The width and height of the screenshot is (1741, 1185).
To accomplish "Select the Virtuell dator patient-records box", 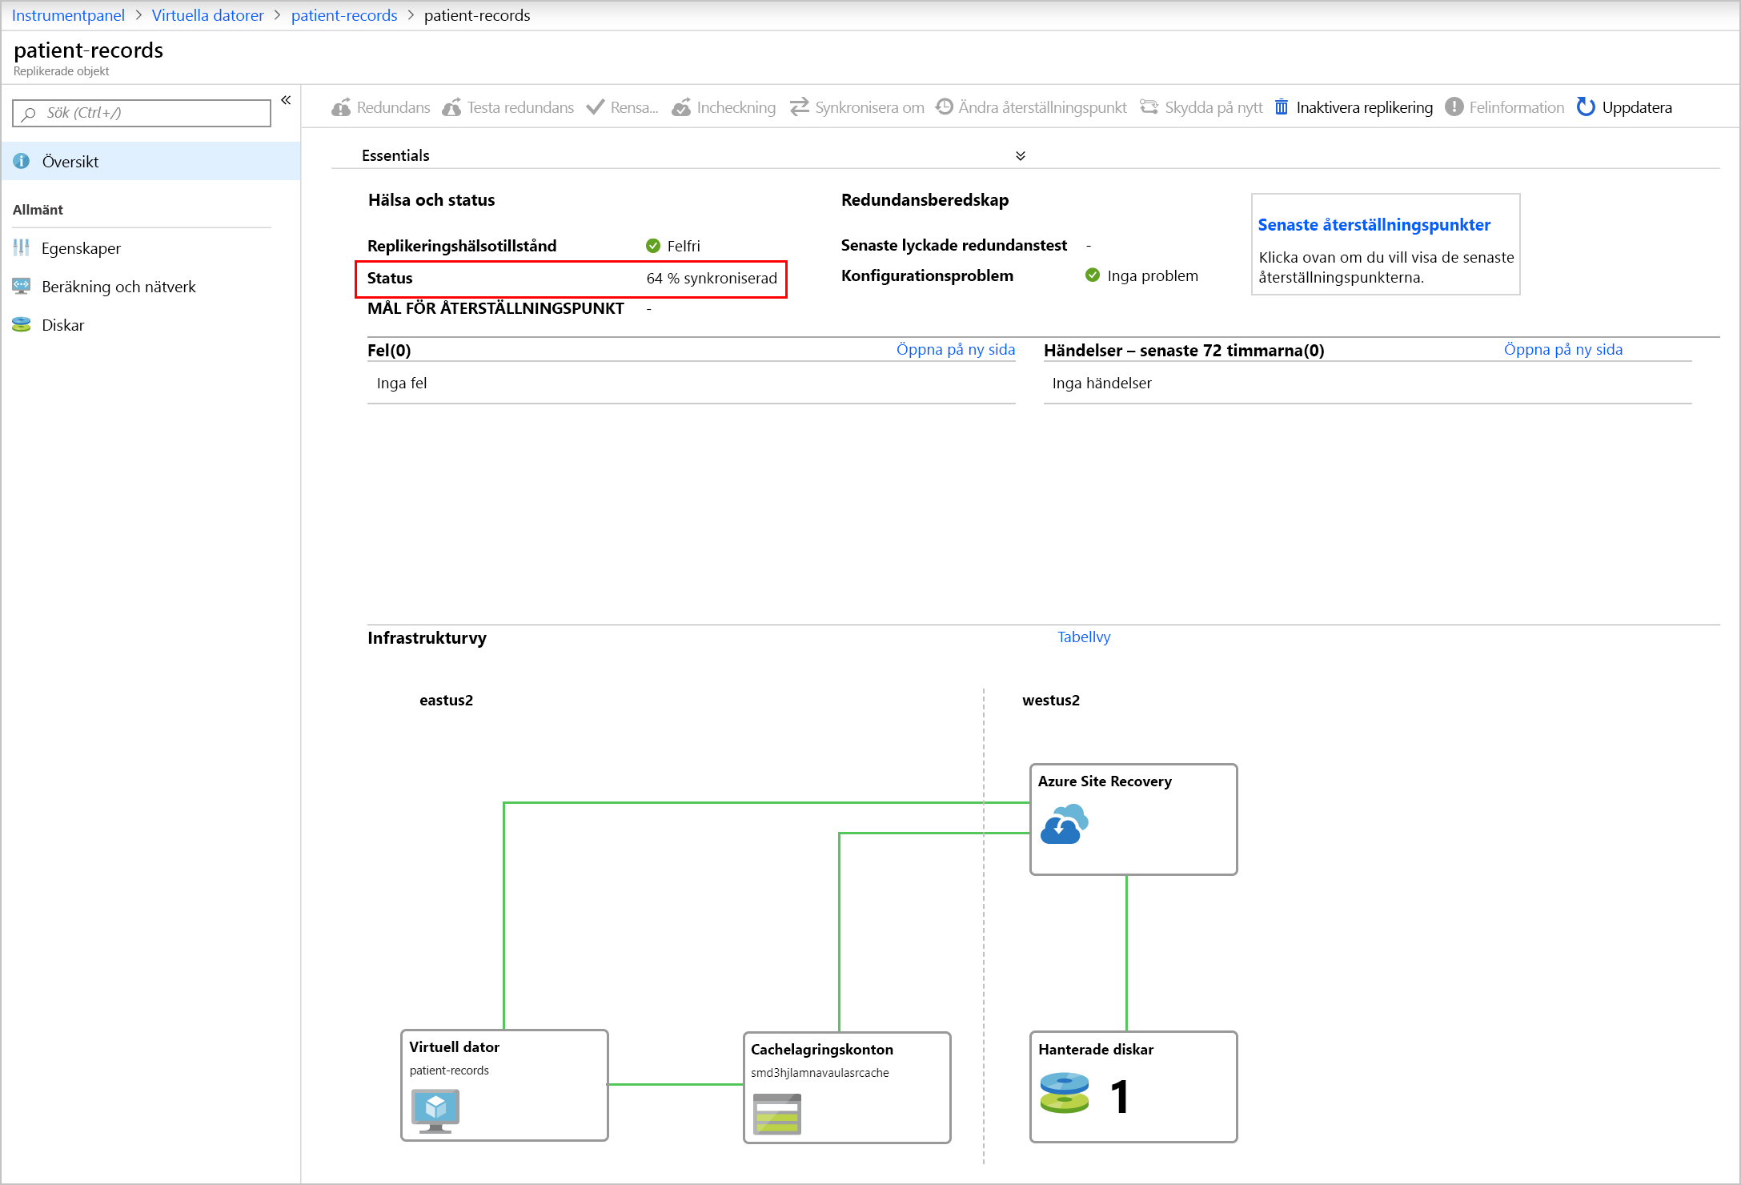I will pyautogui.click(x=504, y=1085).
